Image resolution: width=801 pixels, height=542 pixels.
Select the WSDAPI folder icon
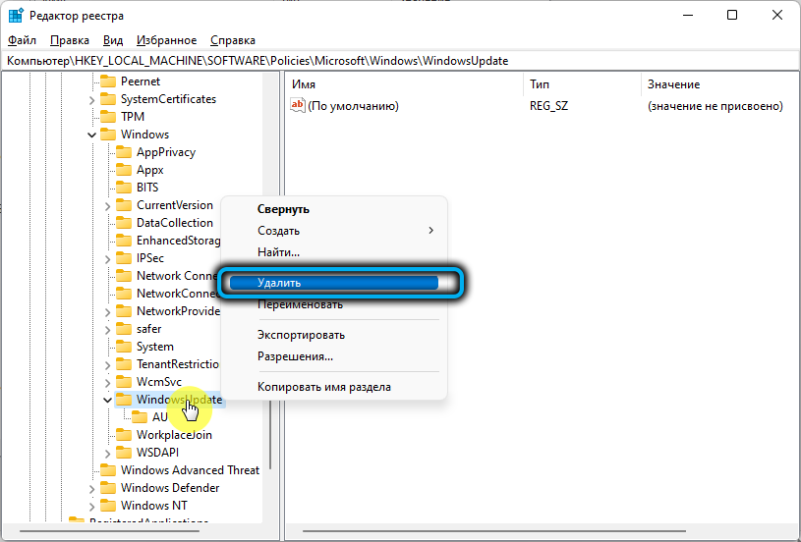123,453
